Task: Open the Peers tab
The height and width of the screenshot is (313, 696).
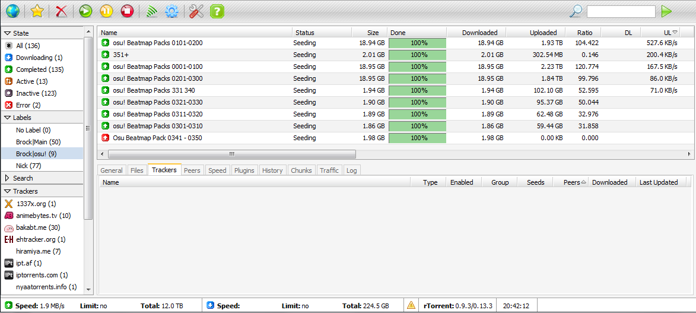Action: tap(192, 170)
